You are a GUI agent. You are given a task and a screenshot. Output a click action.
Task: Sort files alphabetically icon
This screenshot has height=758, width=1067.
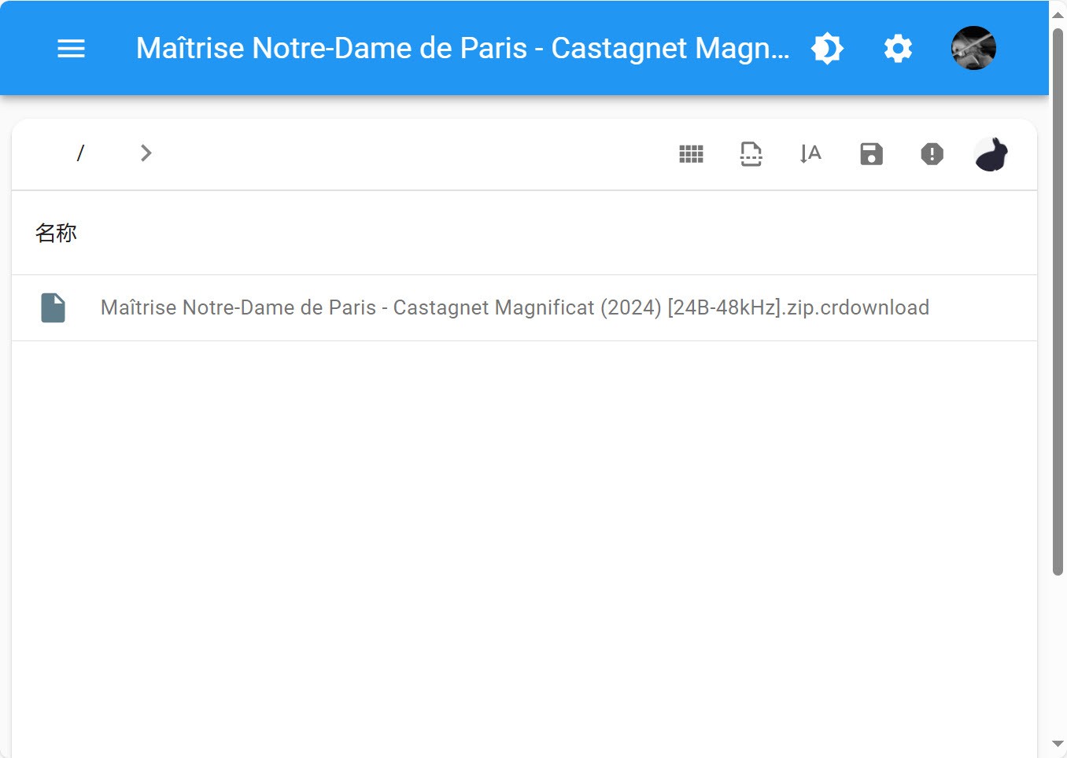810,154
